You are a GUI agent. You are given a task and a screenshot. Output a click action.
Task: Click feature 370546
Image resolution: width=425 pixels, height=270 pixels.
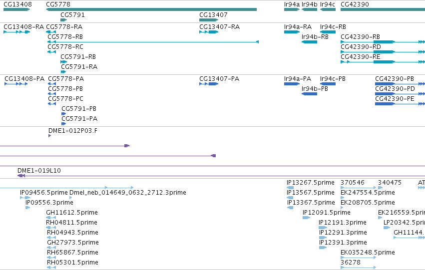[x=353, y=183]
